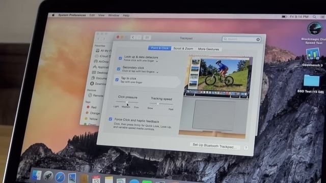326x183 pixels.
Task: Open the Notes icon in the Dock
Action: pos(109,180)
